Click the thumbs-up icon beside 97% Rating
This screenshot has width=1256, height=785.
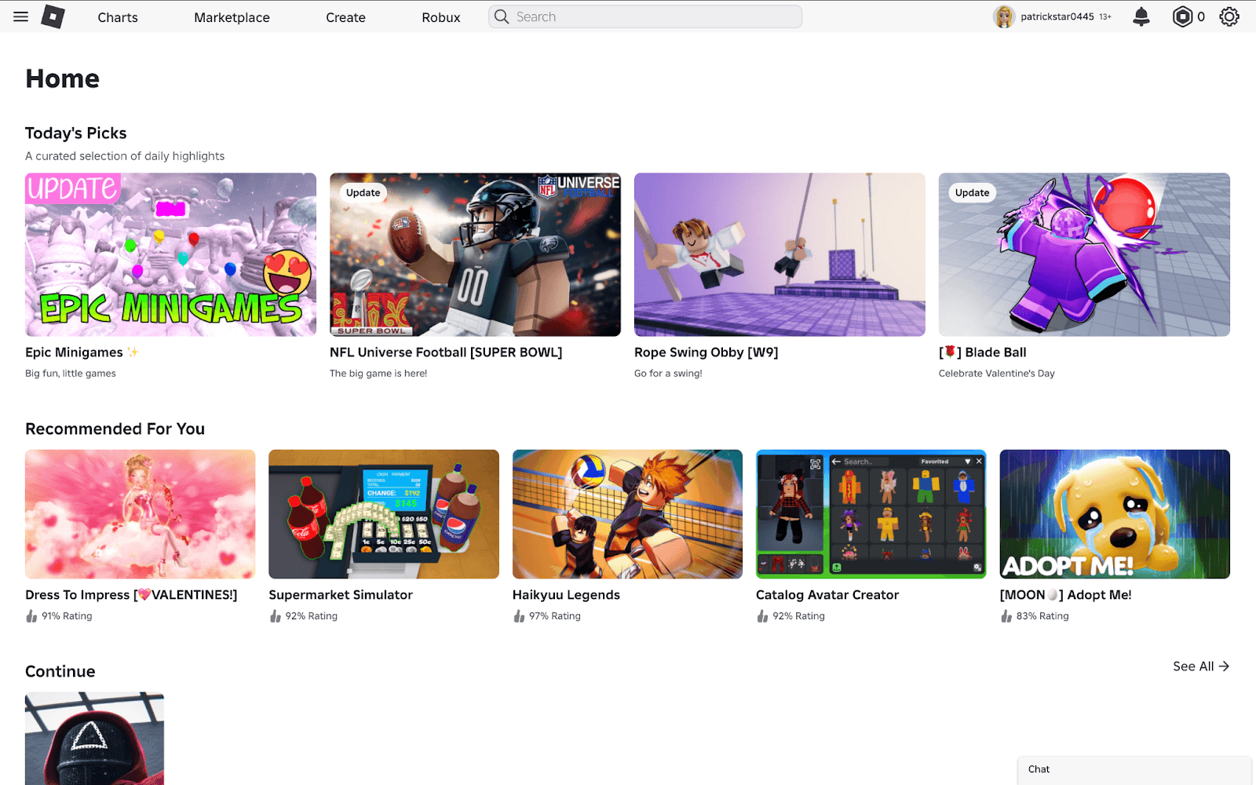pyautogui.click(x=519, y=616)
